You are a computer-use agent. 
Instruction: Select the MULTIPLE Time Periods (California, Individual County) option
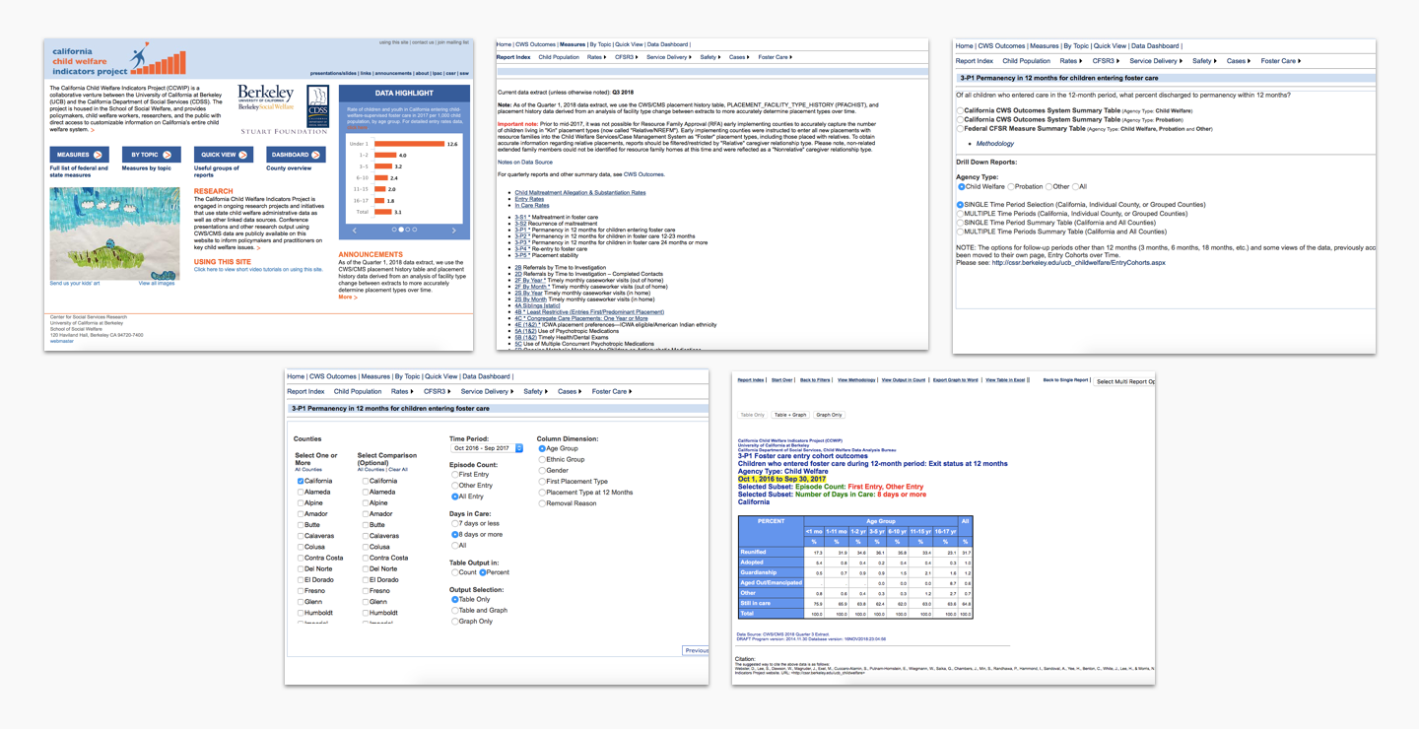[x=960, y=214]
